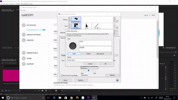The width and height of the screenshot is (178, 100).
Task: Open Google Chrome from taskbar
Action: point(71,97)
